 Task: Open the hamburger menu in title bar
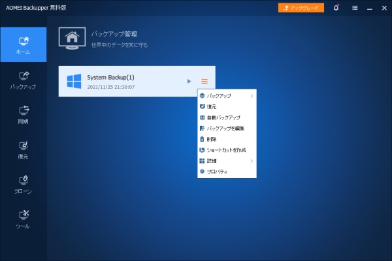[355, 8]
